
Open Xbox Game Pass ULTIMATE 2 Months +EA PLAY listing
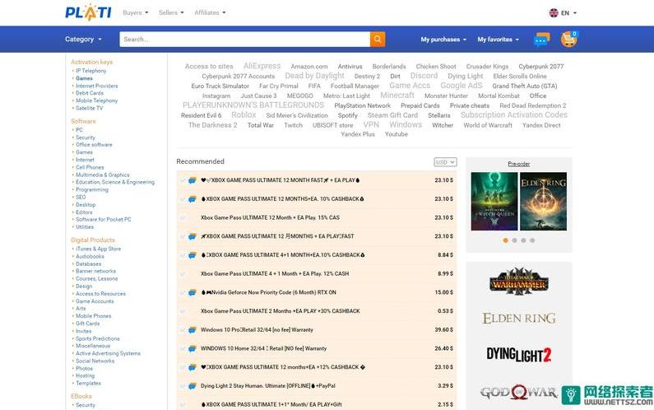pyautogui.click(x=281, y=311)
